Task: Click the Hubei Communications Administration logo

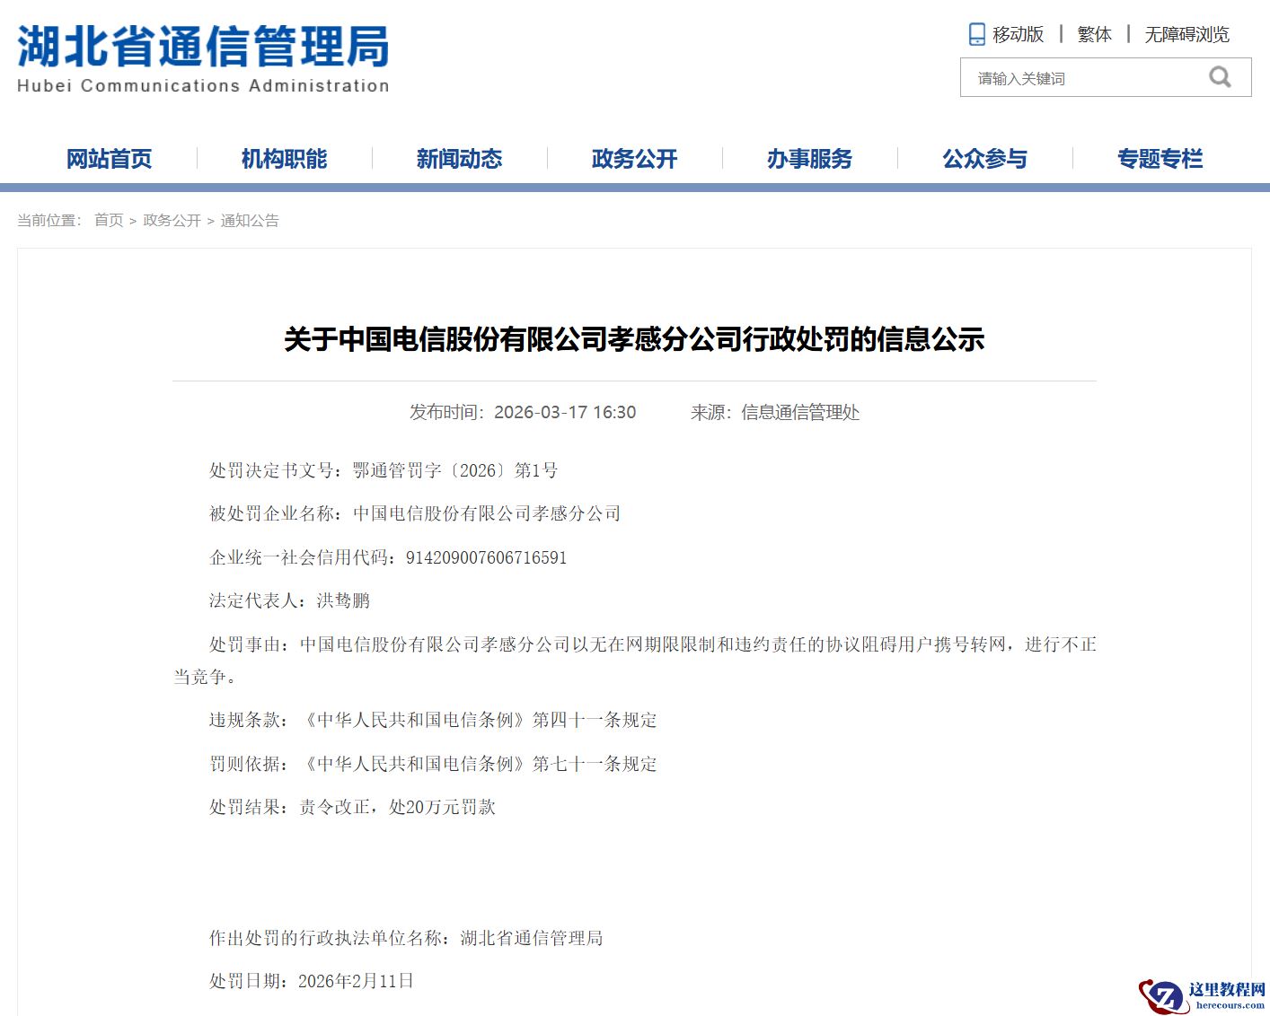Action: tap(202, 56)
